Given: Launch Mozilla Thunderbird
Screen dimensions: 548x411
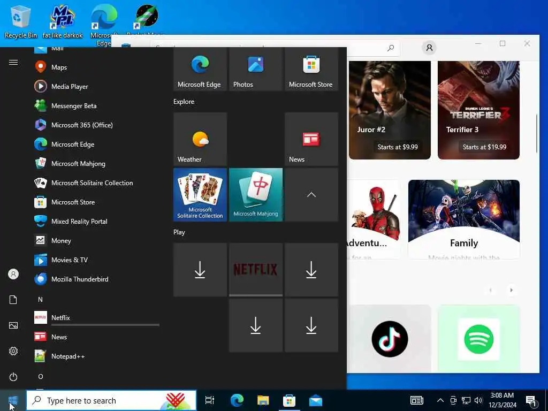Looking at the screenshot, I should click(x=97, y=279).
